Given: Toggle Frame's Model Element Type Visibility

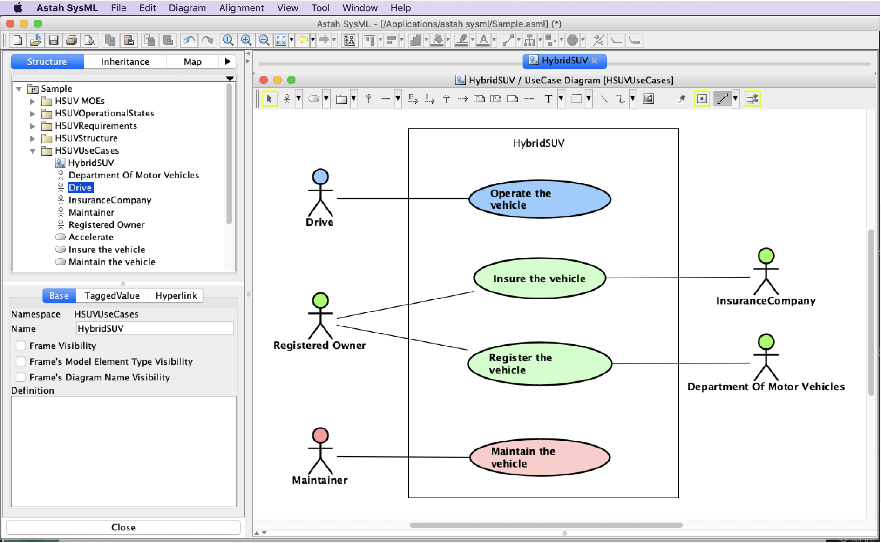Looking at the screenshot, I should [x=20, y=361].
